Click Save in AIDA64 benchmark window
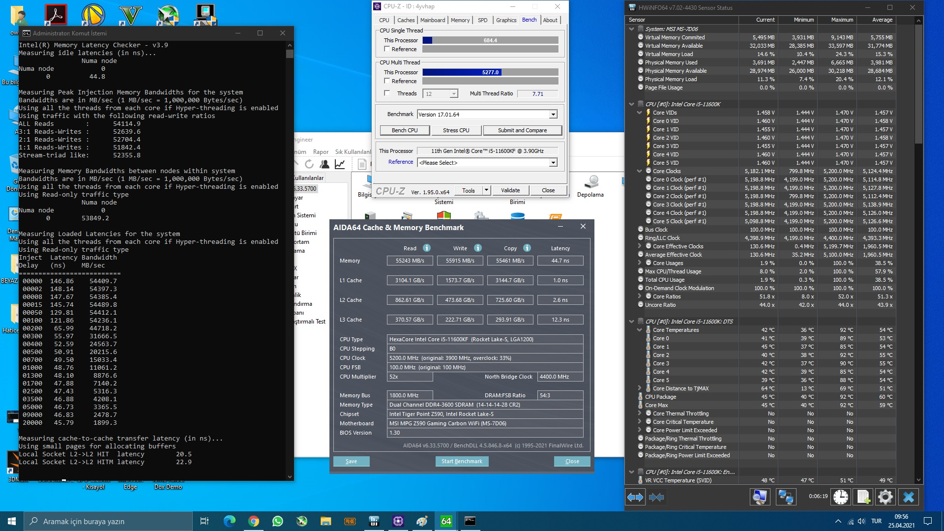The image size is (944, 531). click(x=351, y=461)
